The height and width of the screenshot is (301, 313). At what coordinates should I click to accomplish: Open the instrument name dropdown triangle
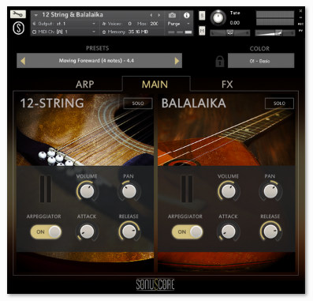click(x=36, y=15)
